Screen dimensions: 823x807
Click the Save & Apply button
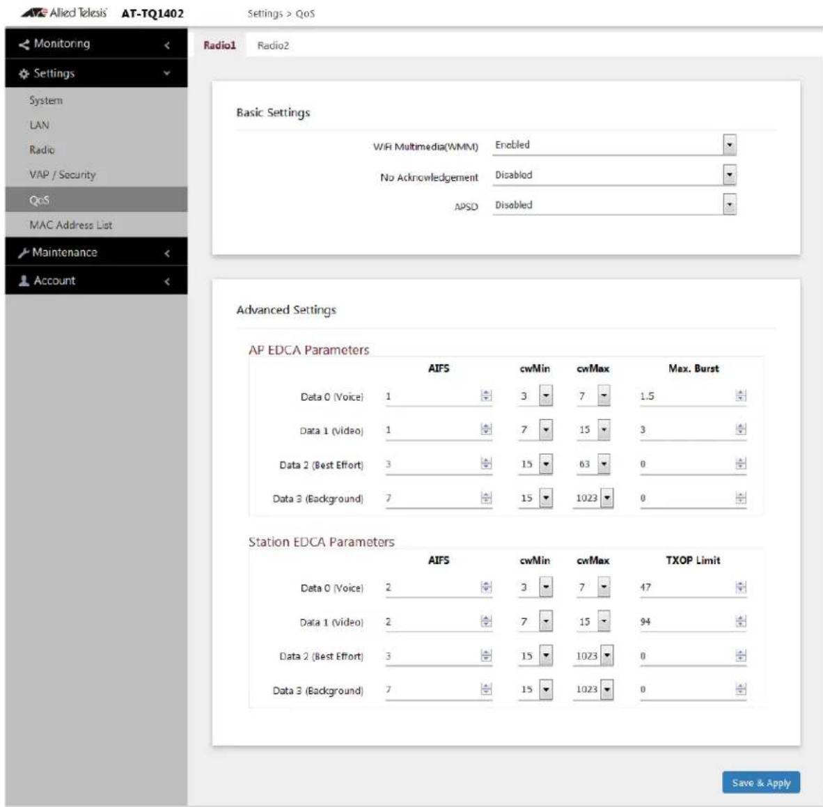[761, 783]
